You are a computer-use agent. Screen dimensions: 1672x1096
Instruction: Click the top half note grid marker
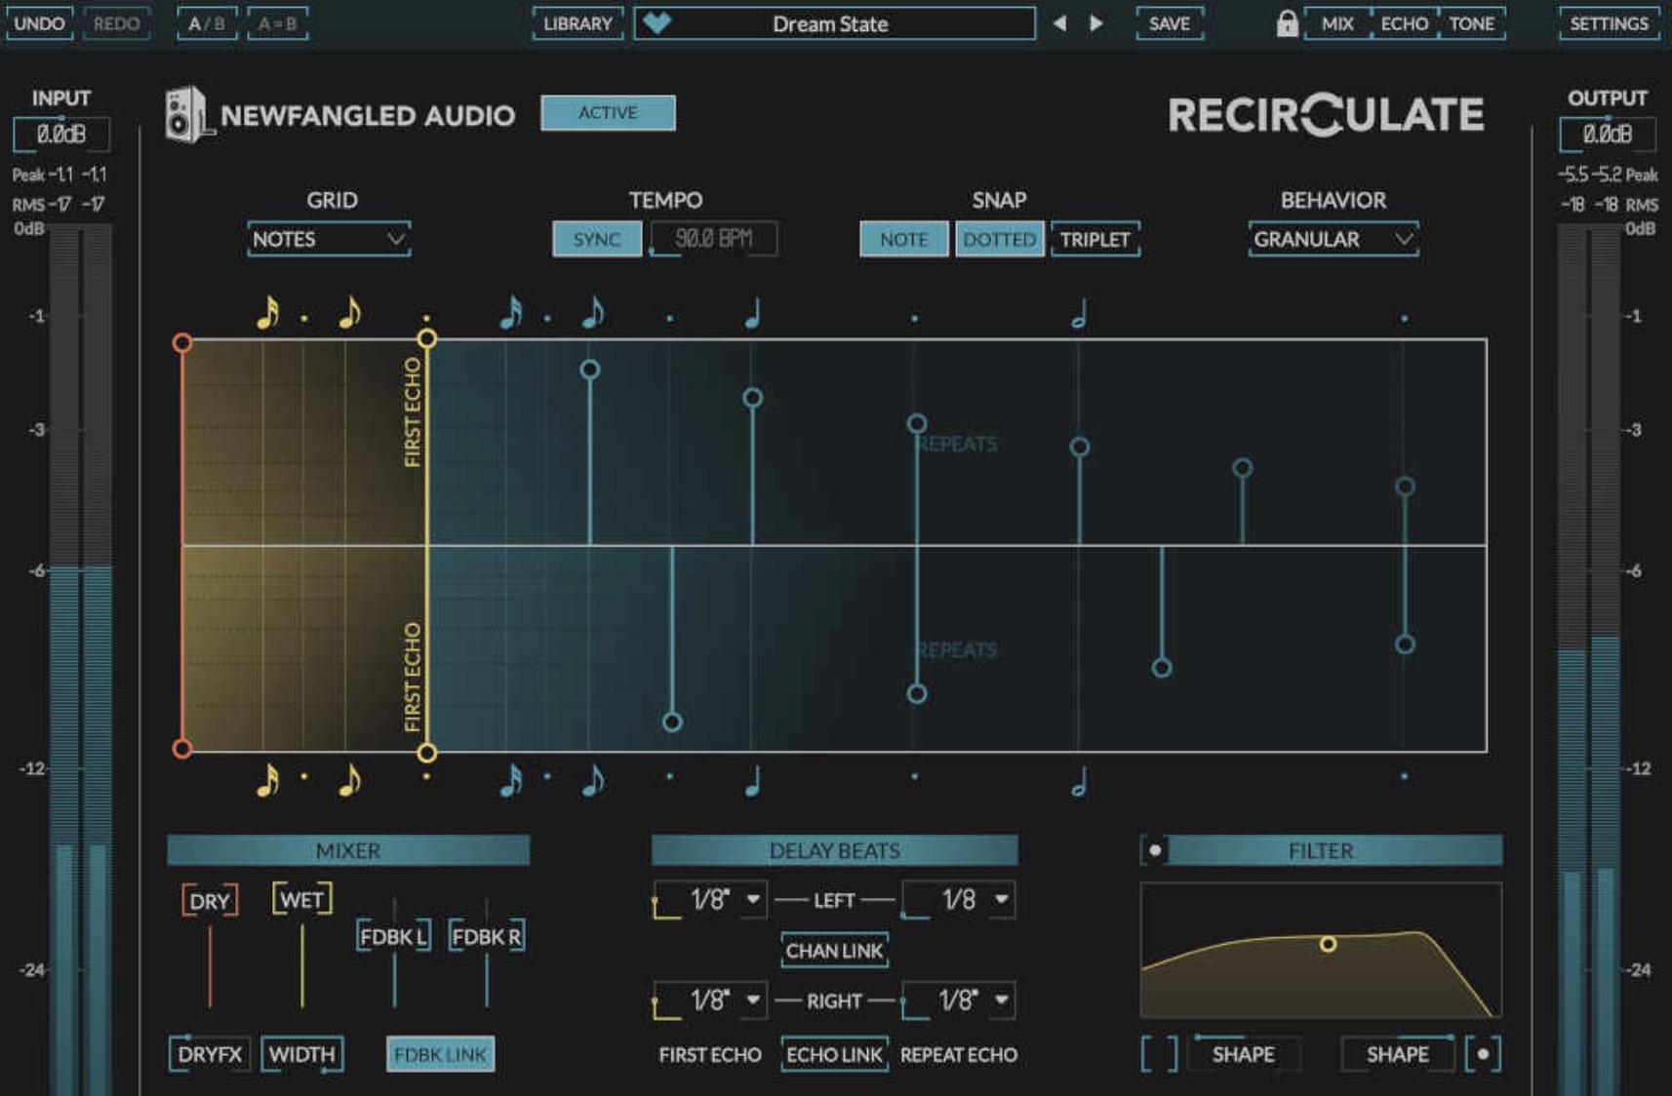click(x=1079, y=313)
